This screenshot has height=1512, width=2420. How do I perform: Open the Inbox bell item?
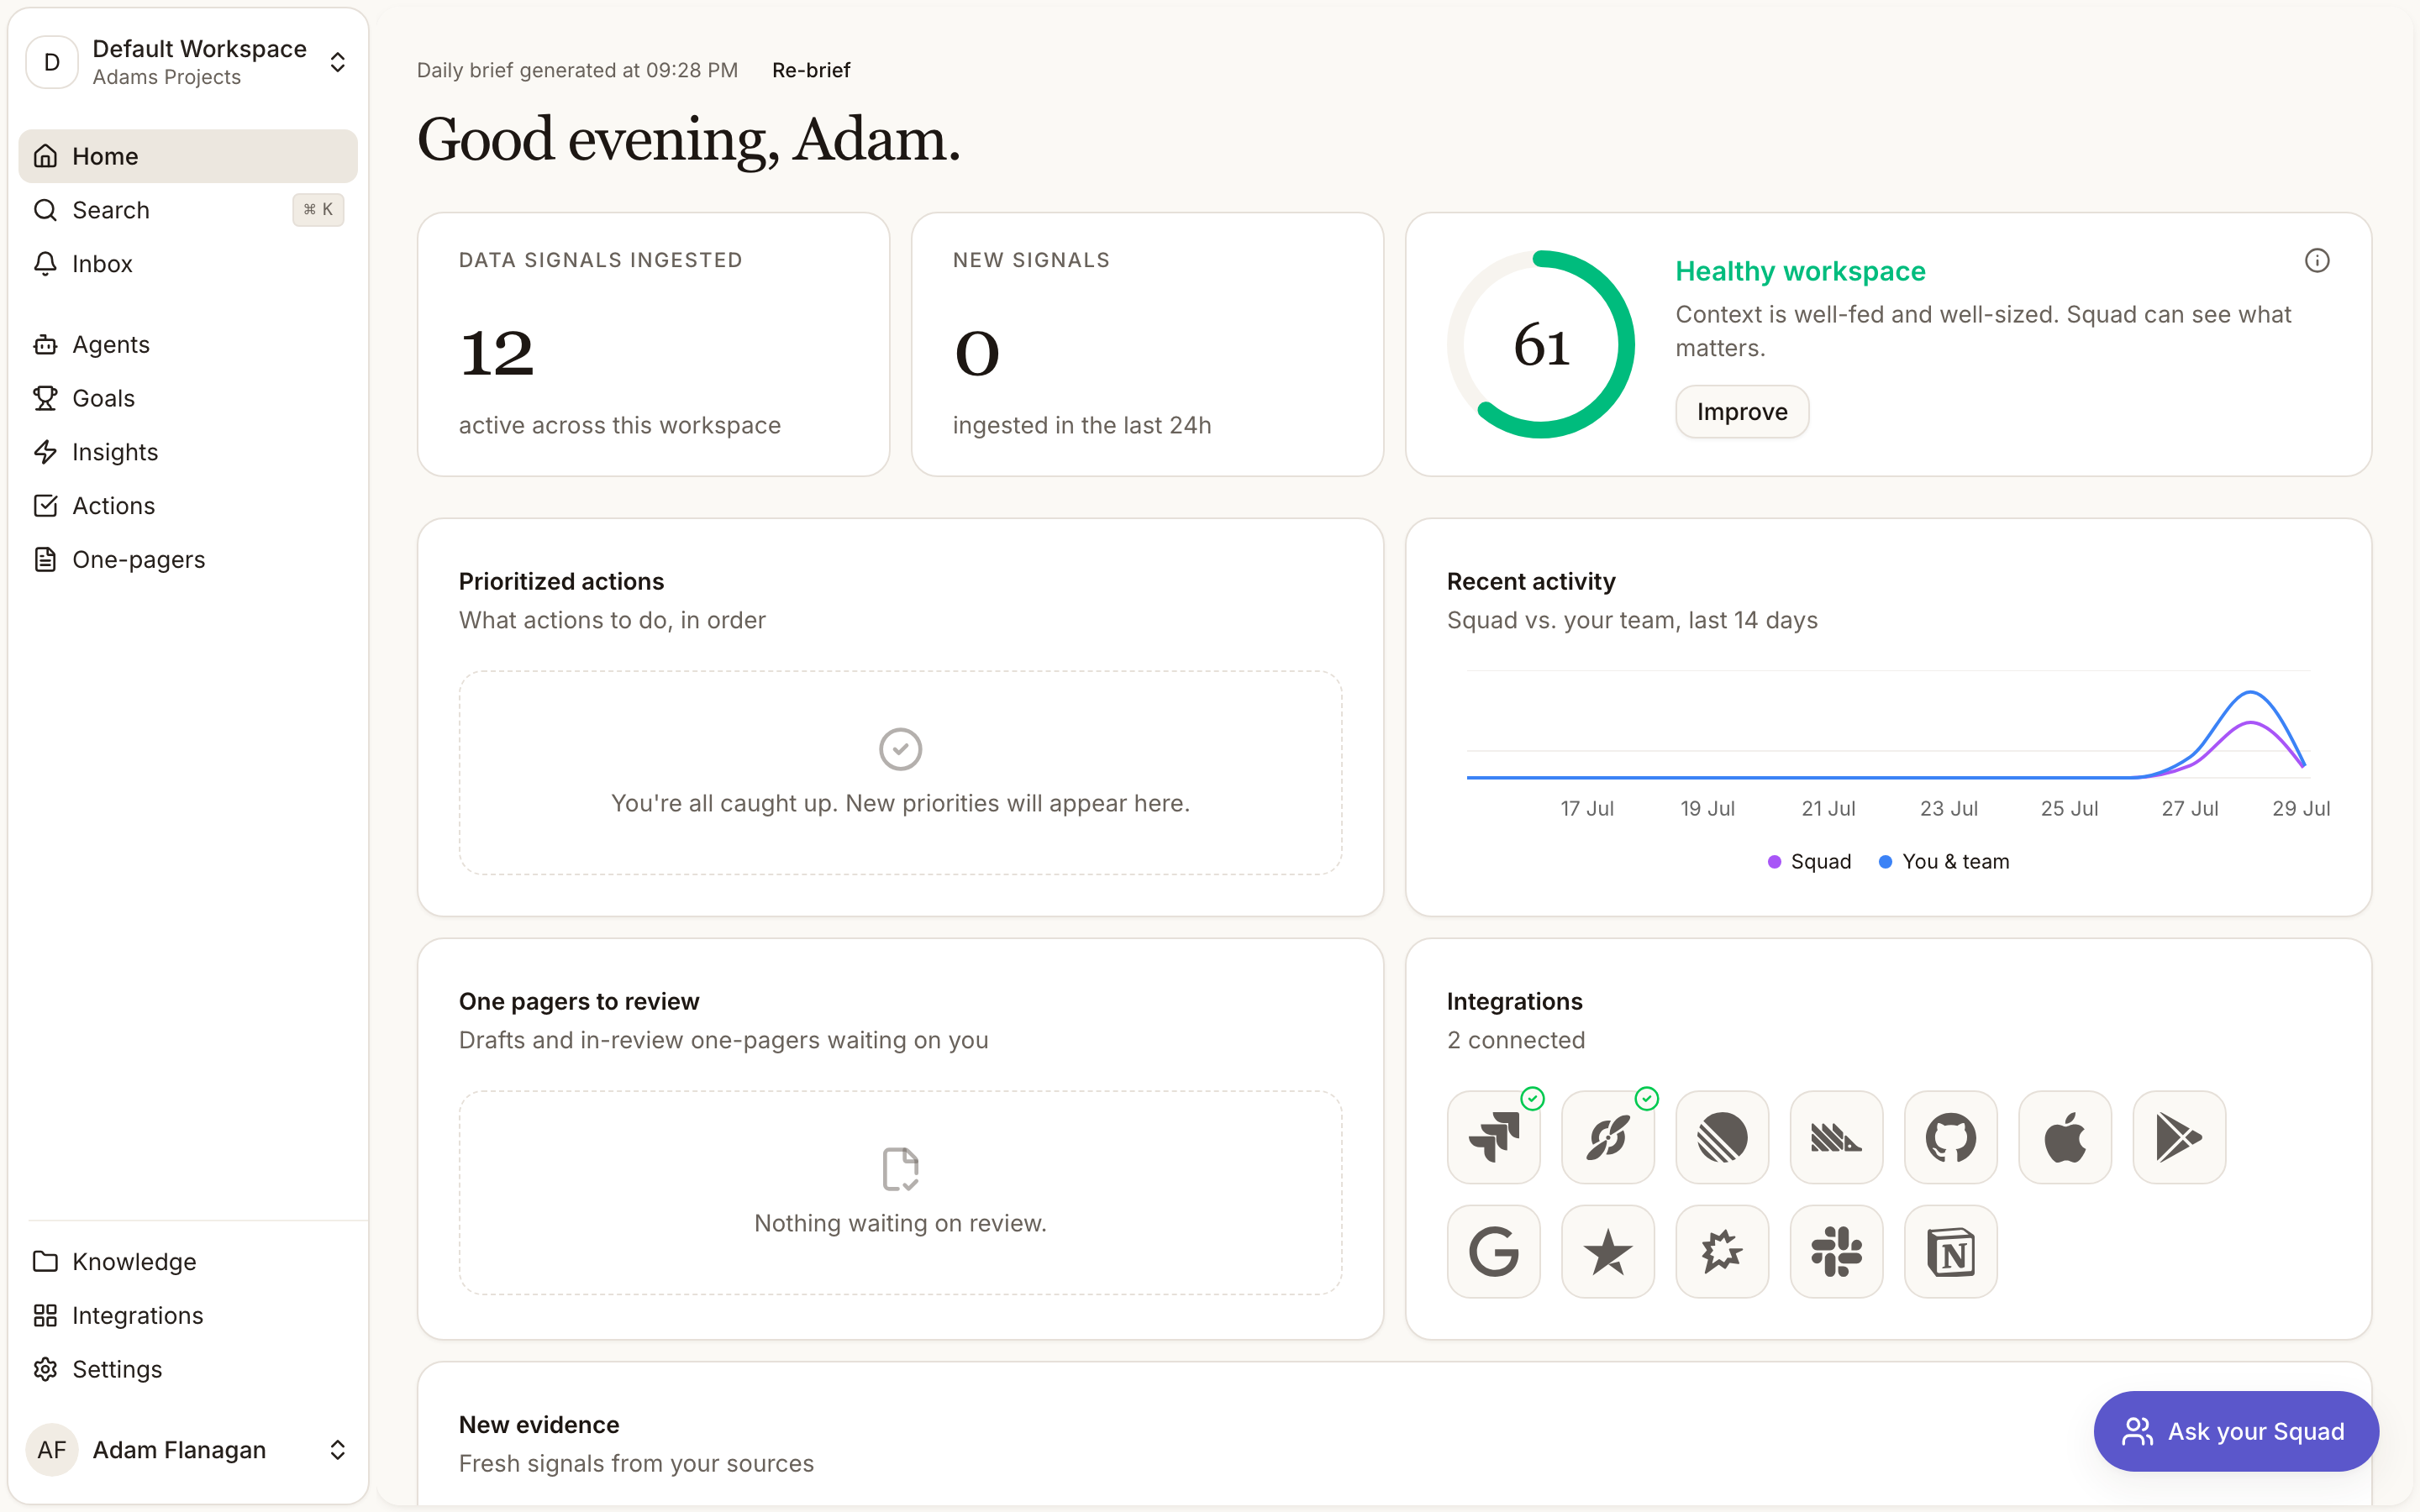(188, 264)
